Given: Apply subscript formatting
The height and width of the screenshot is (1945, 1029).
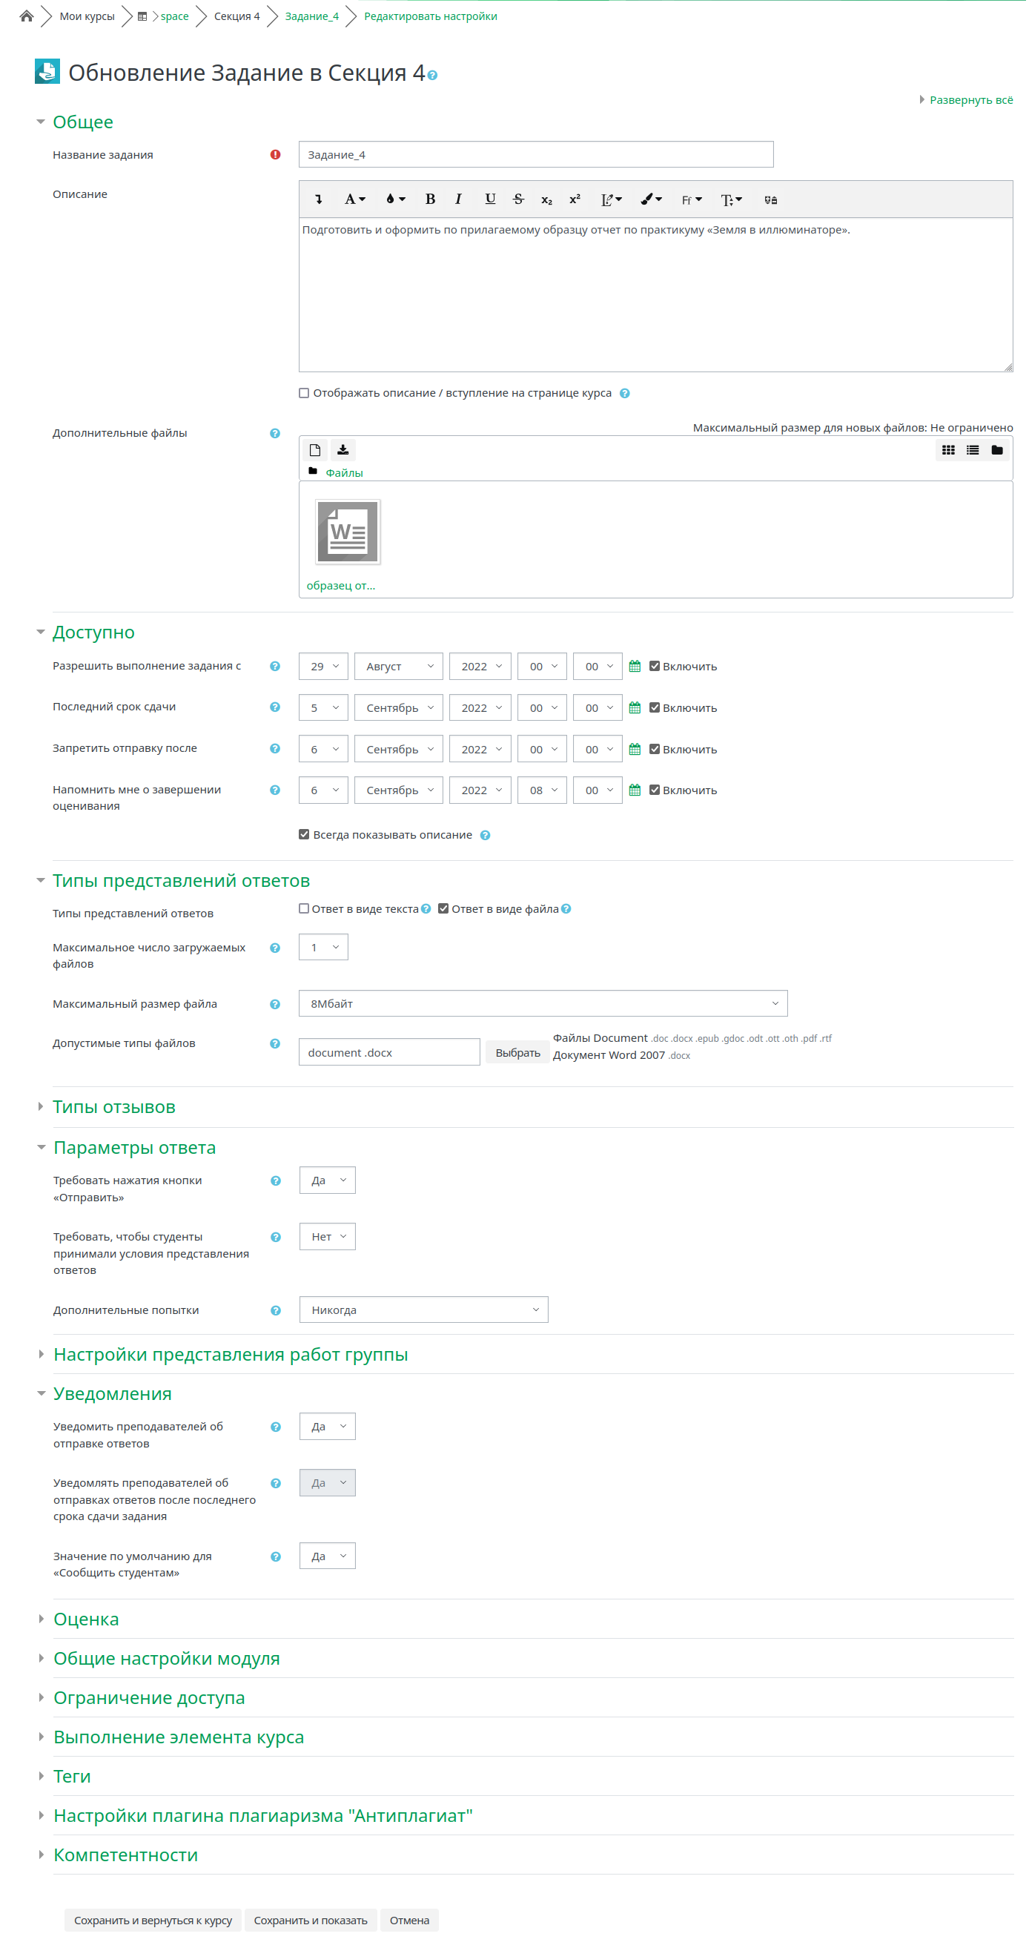Looking at the screenshot, I should click(546, 199).
